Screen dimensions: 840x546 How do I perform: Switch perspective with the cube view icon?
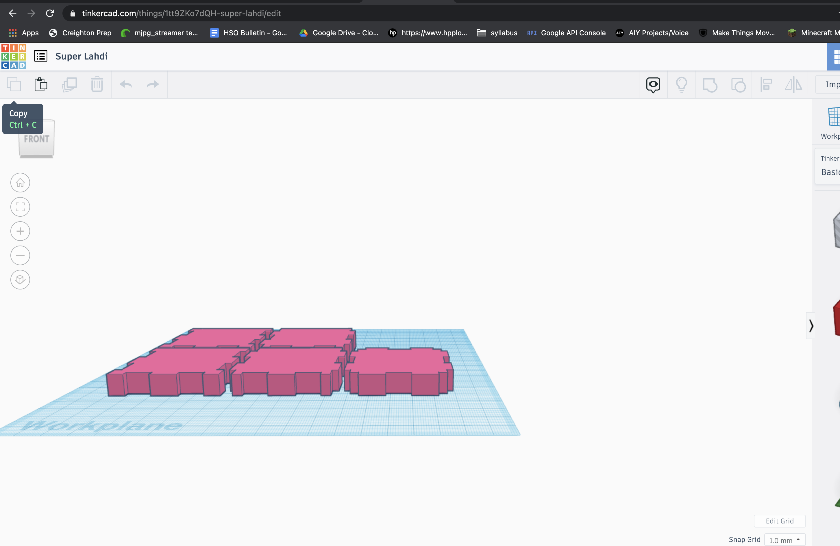20,280
